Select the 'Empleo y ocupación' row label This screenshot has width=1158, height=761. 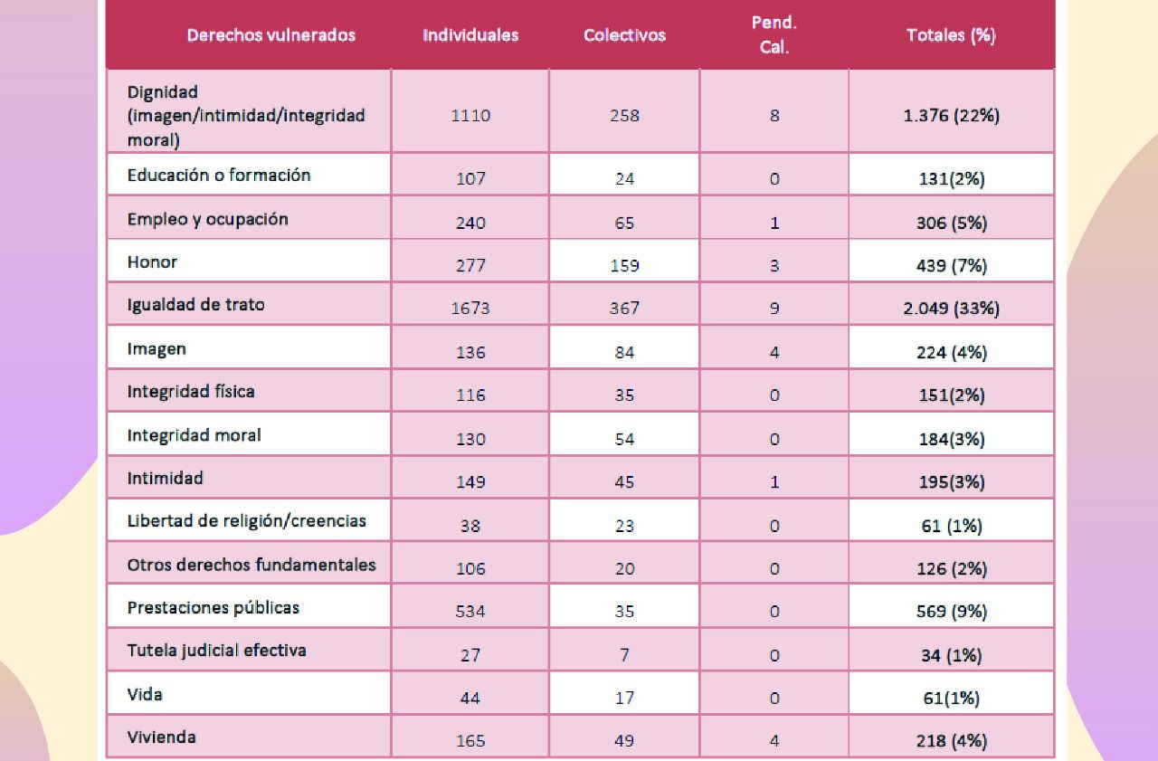[x=208, y=219]
